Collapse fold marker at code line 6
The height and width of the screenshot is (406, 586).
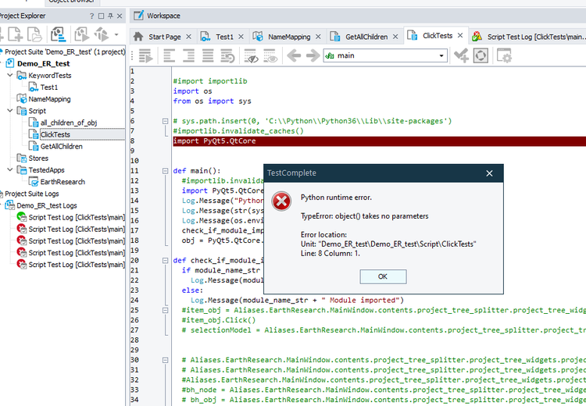coord(166,121)
